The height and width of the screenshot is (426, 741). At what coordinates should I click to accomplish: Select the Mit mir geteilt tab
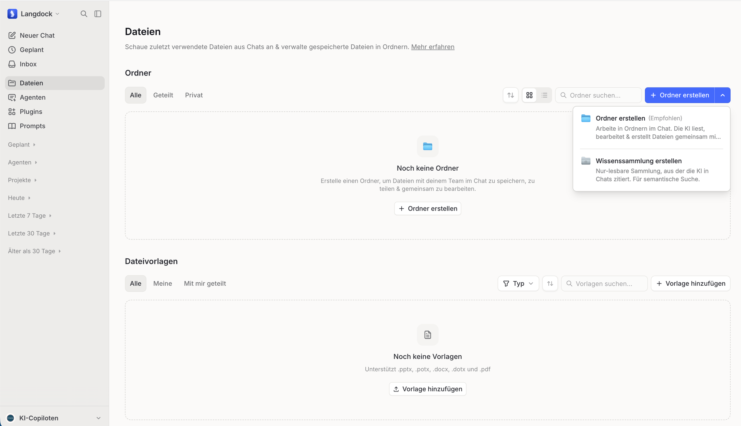tap(205, 284)
